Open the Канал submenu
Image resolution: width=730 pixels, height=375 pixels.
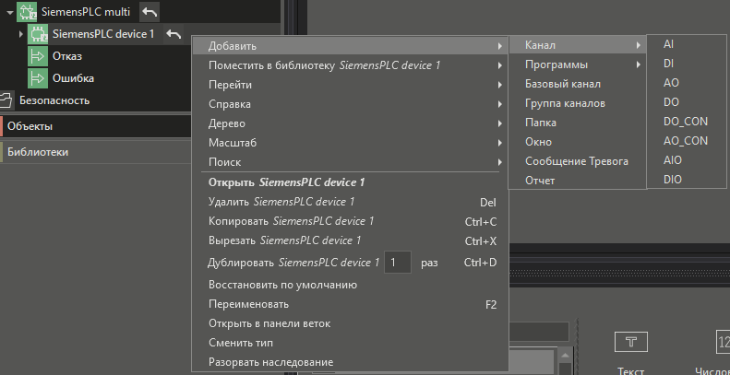[577, 45]
